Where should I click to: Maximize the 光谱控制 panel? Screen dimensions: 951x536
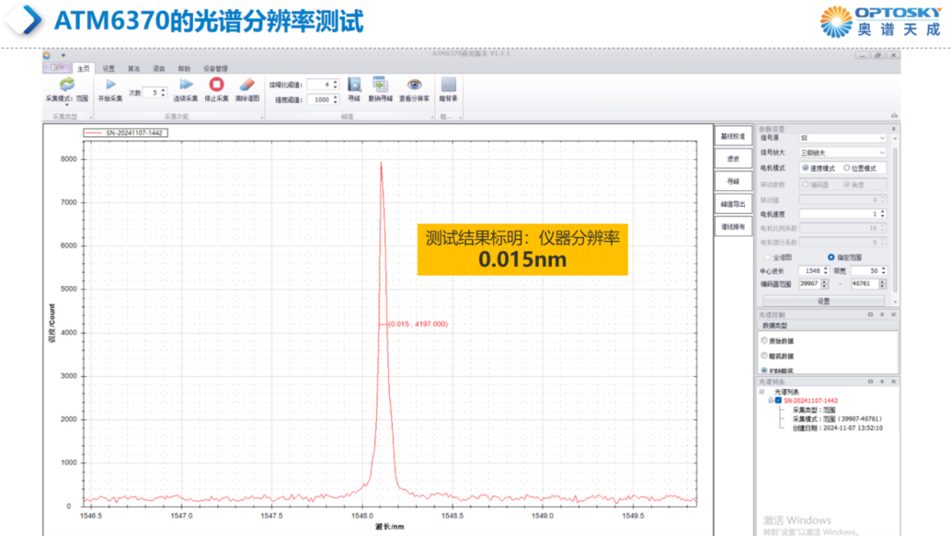click(x=870, y=315)
